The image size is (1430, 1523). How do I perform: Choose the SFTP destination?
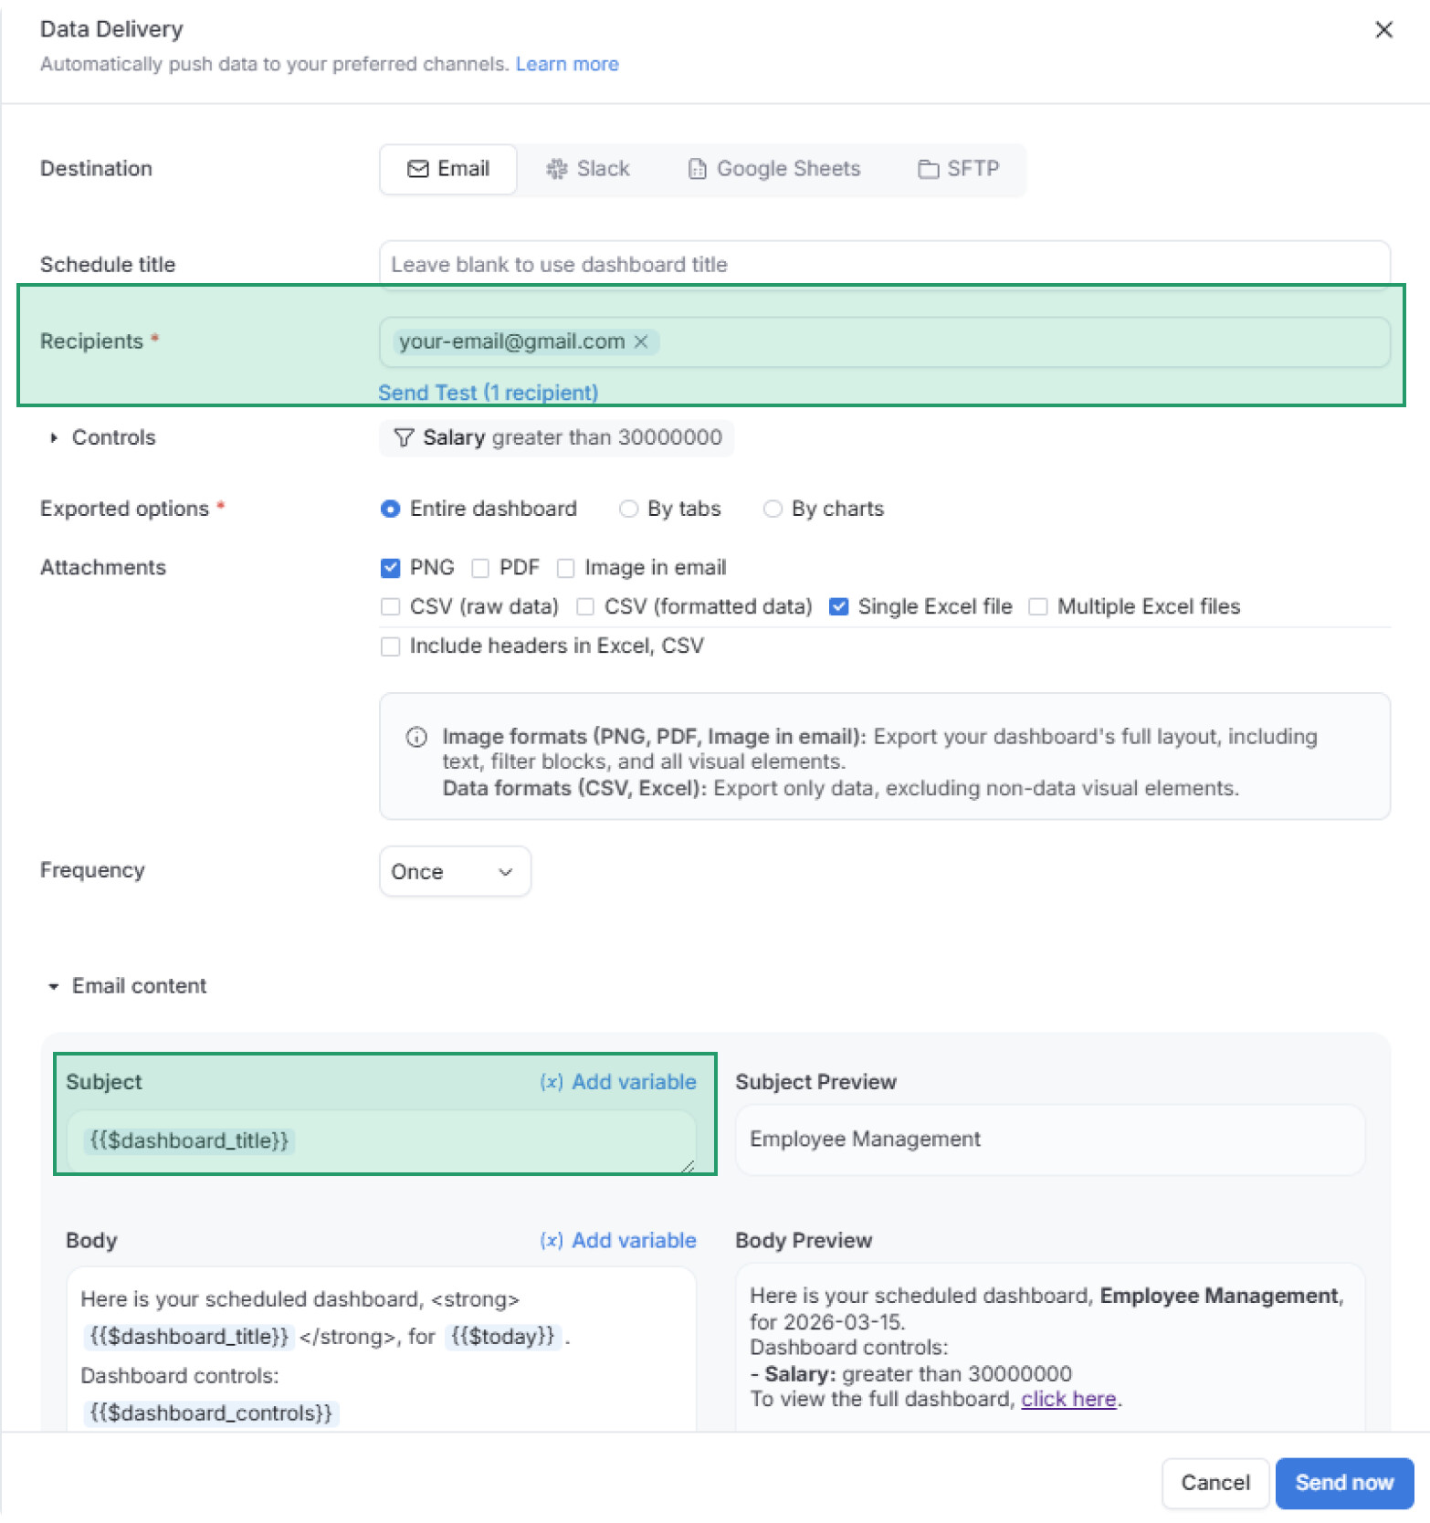tap(959, 169)
